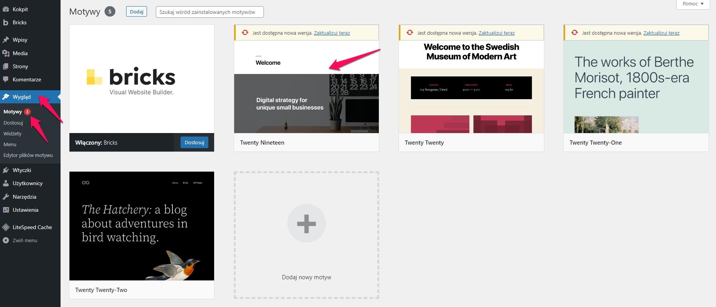The height and width of the screenshot is (307, 716).
Task: Click the Narzędzia wrench icon
Action: [6, 197]
